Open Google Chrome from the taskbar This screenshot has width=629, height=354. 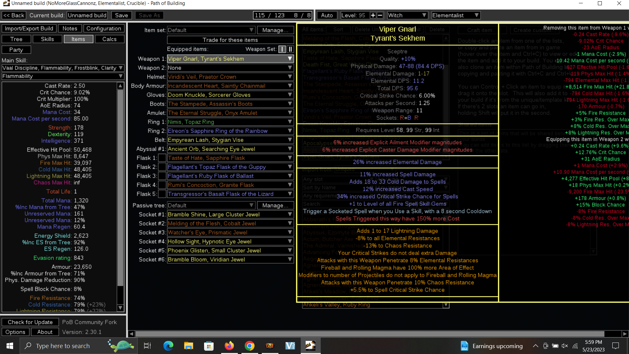pos(250,346)
